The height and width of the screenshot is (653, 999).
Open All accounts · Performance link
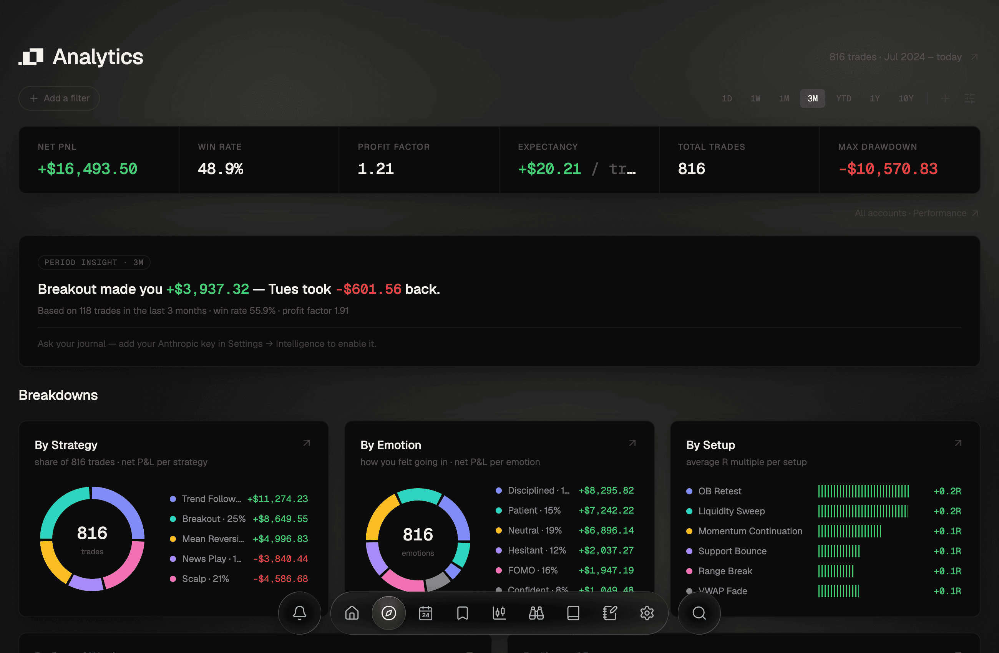917,213
